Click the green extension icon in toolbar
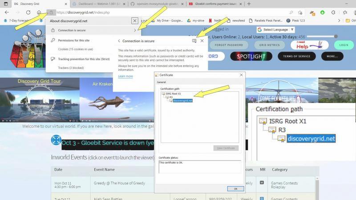 pyautogui.click(x=322, y=12)
